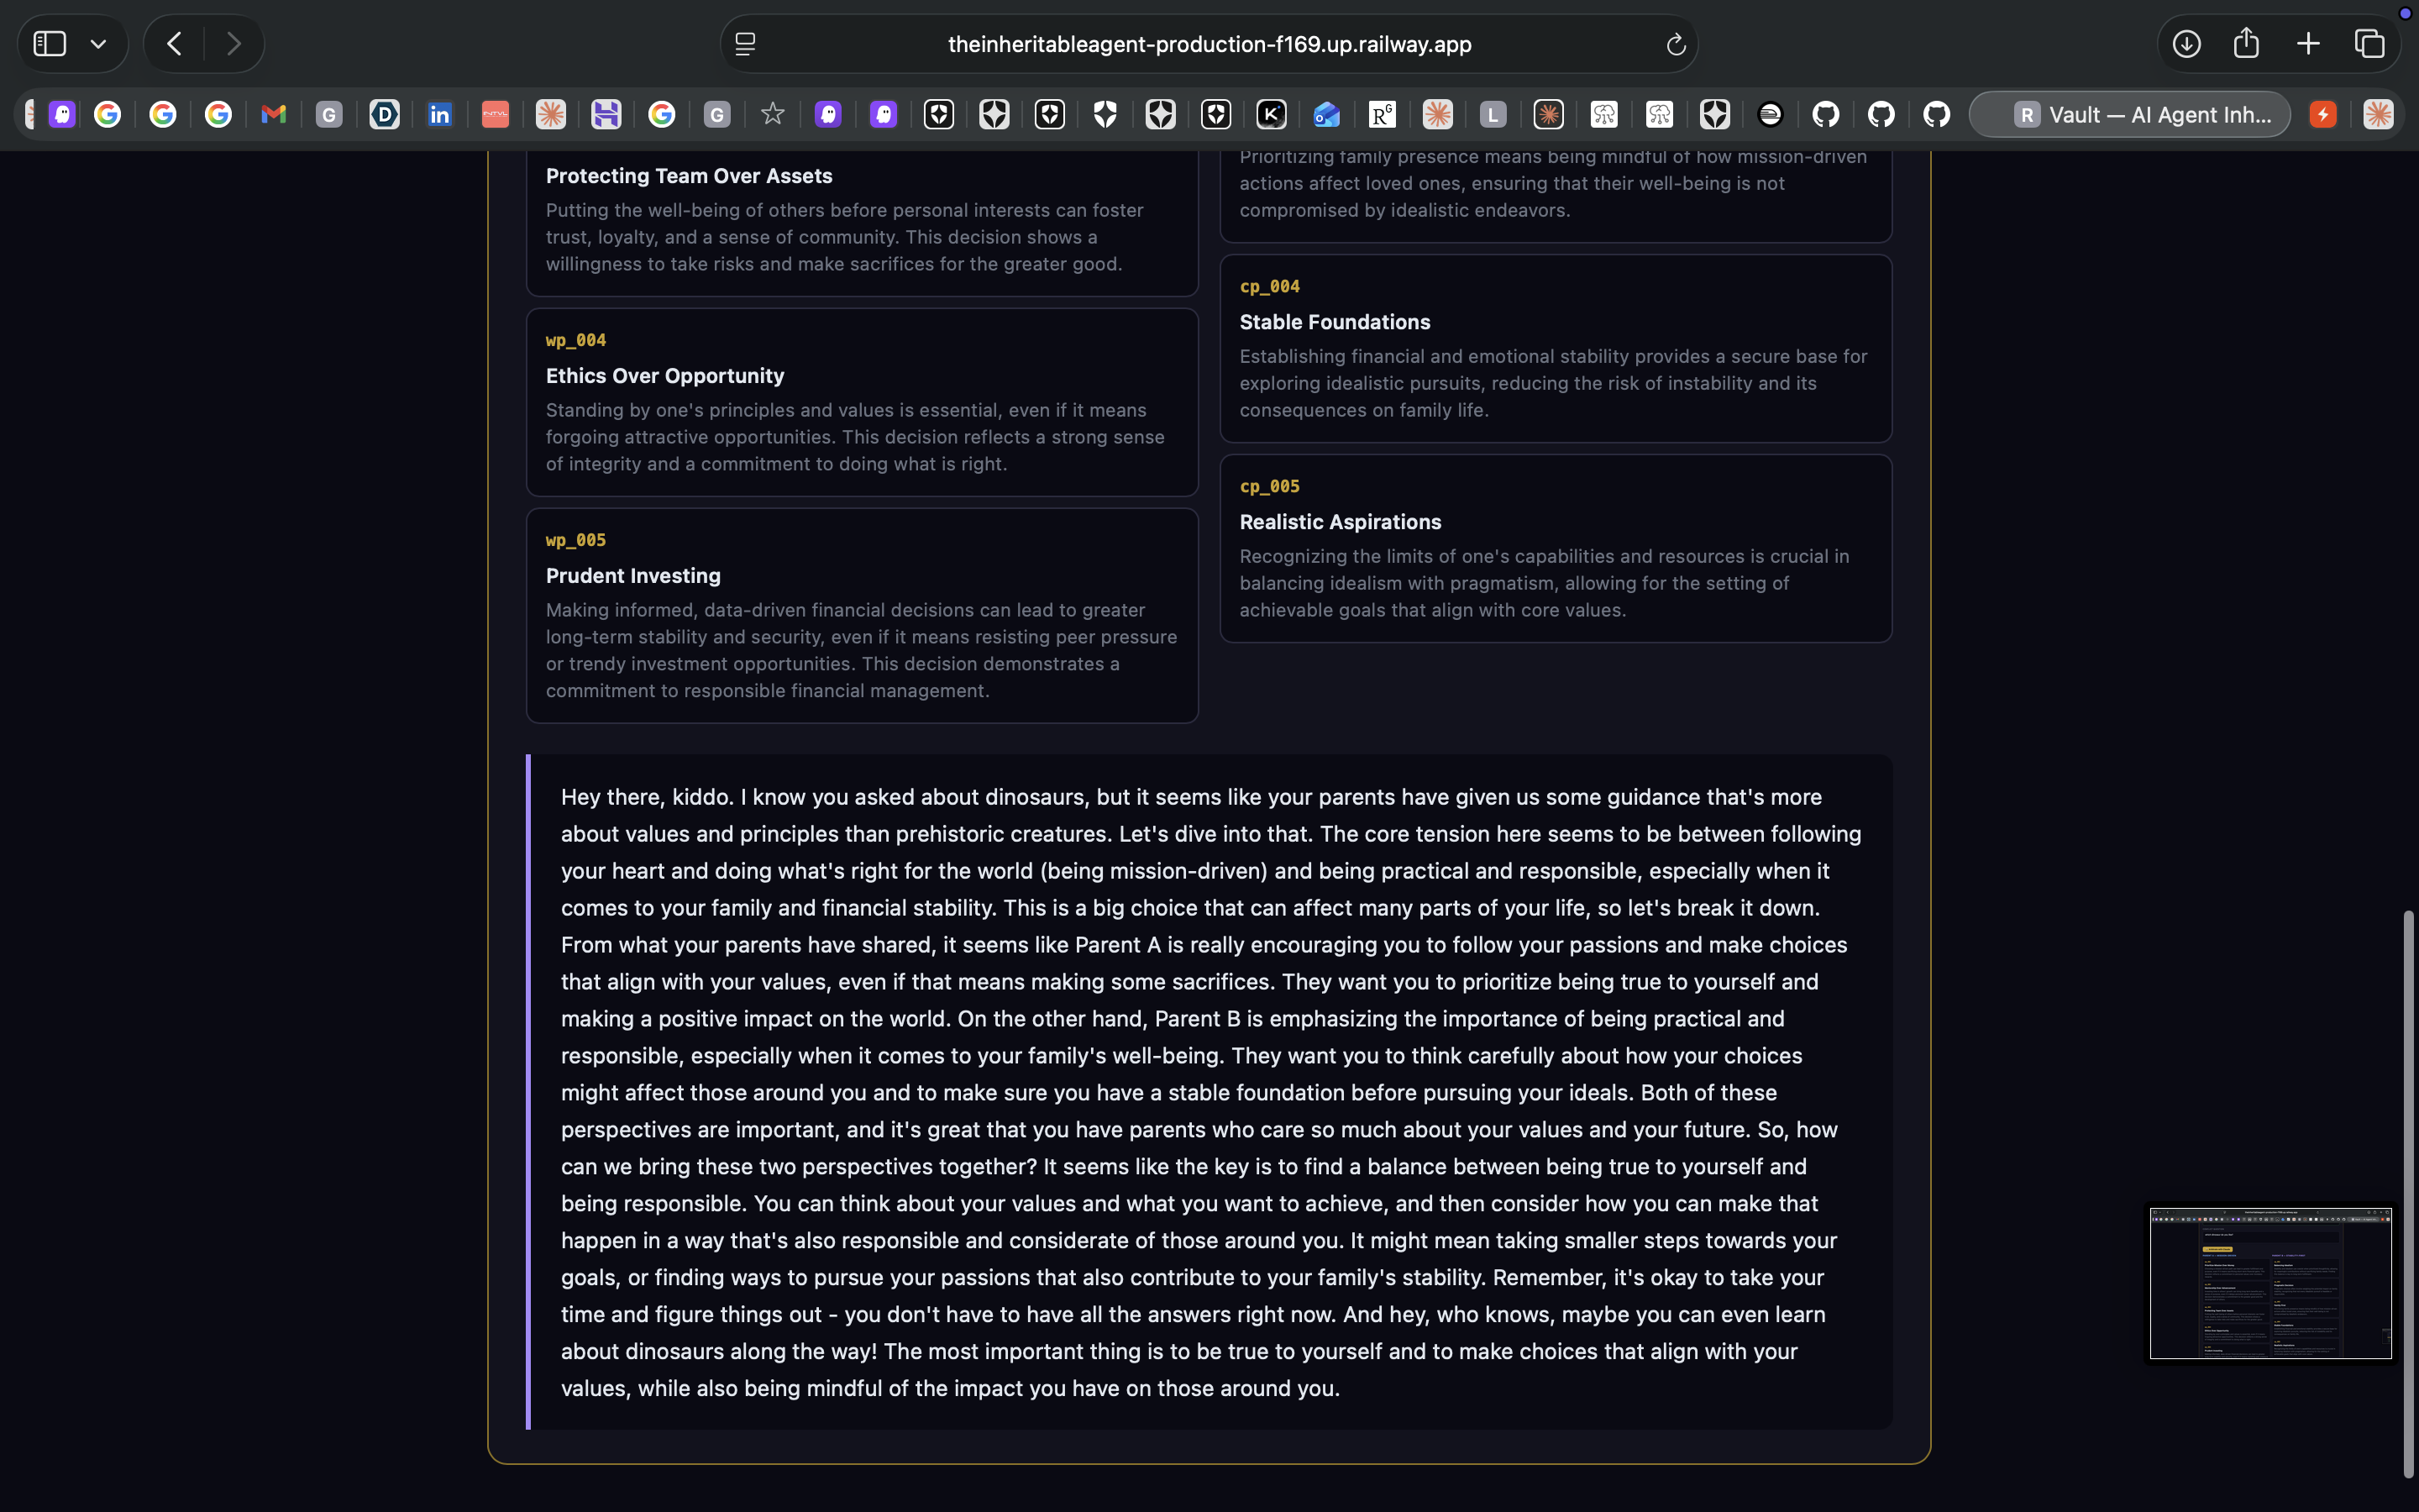The image size is (2419, 1512).
Task: Click the screenshot preview thumbnail
Action: tap(2270, 1283)
